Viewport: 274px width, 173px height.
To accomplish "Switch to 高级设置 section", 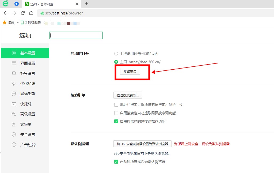I will [28, 114].
